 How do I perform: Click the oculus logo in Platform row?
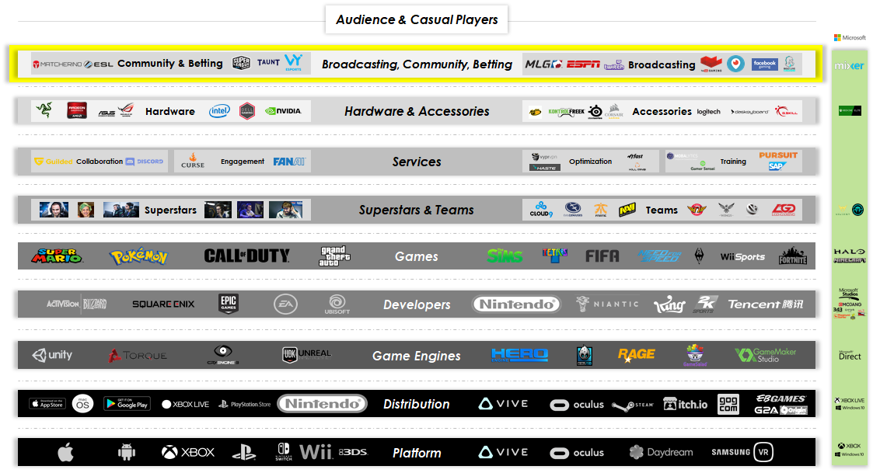coord(577,453)
